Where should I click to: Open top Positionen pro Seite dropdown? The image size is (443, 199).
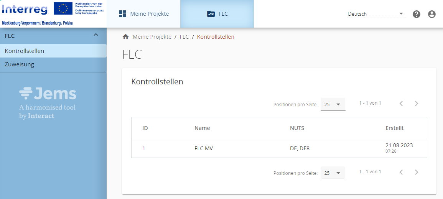point(333,104)
